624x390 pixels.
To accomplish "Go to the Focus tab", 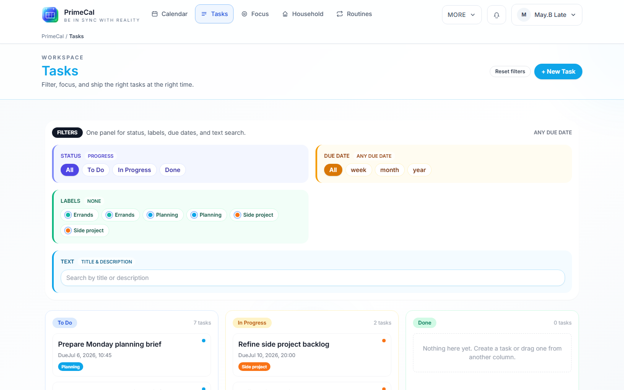I will (255, 14).
